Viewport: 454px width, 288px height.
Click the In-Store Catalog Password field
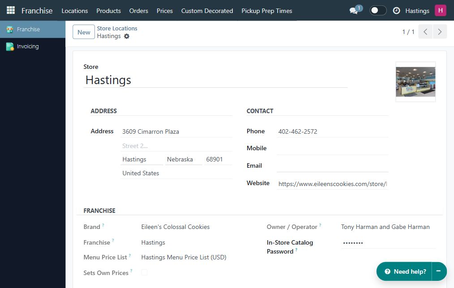(x=388, y=243)
